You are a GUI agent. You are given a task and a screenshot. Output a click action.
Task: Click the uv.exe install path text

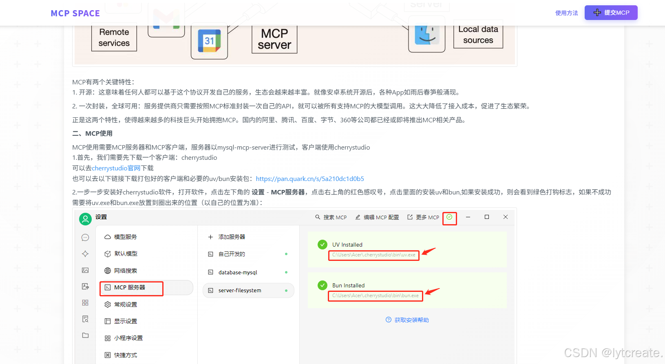(374, 255)
